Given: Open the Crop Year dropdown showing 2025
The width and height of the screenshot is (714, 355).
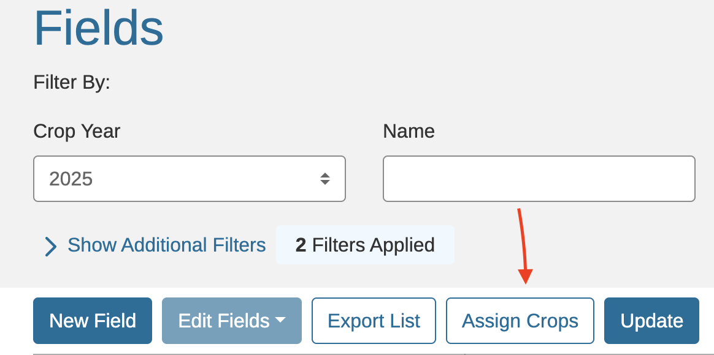Looking at the screenshot, I should point(189,179).
